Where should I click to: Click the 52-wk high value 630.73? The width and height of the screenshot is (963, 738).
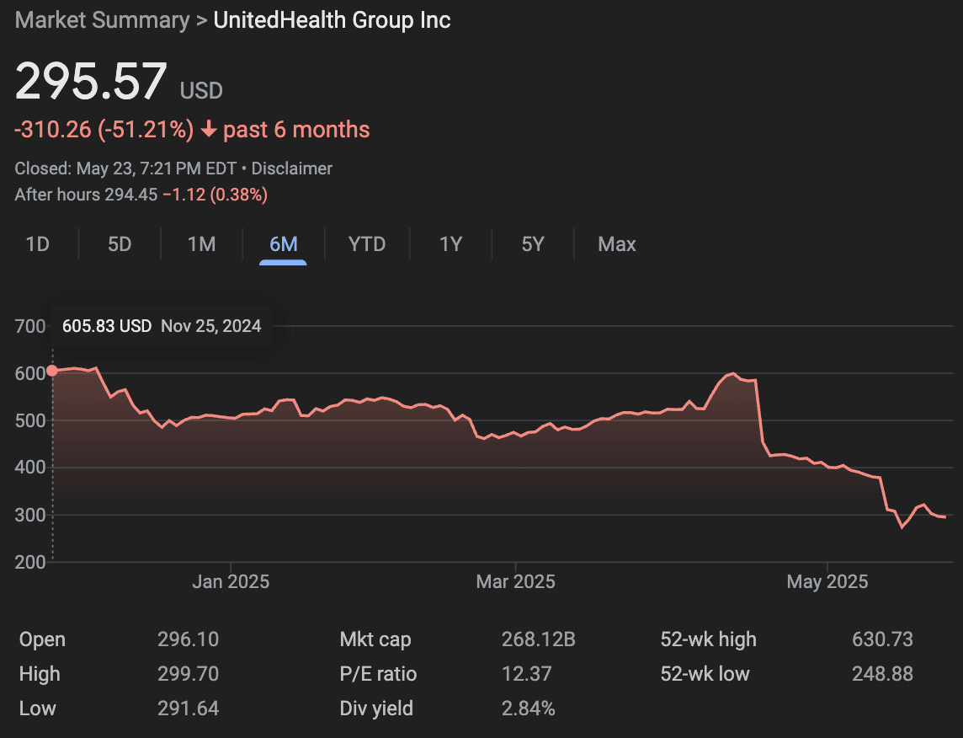point(882,639)
